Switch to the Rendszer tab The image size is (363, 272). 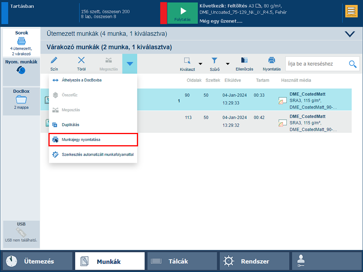(x=255, y=261)
